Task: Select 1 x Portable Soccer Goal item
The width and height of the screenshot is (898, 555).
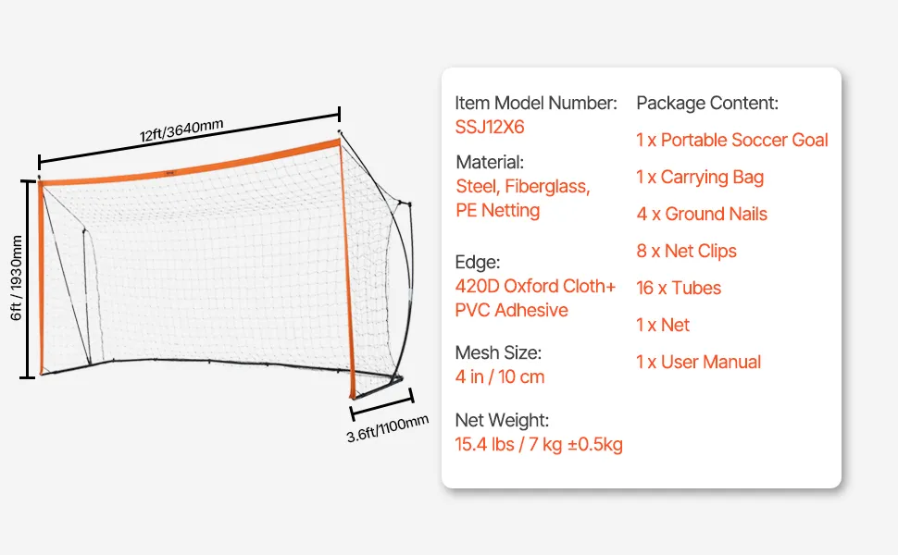Action: 731,140
